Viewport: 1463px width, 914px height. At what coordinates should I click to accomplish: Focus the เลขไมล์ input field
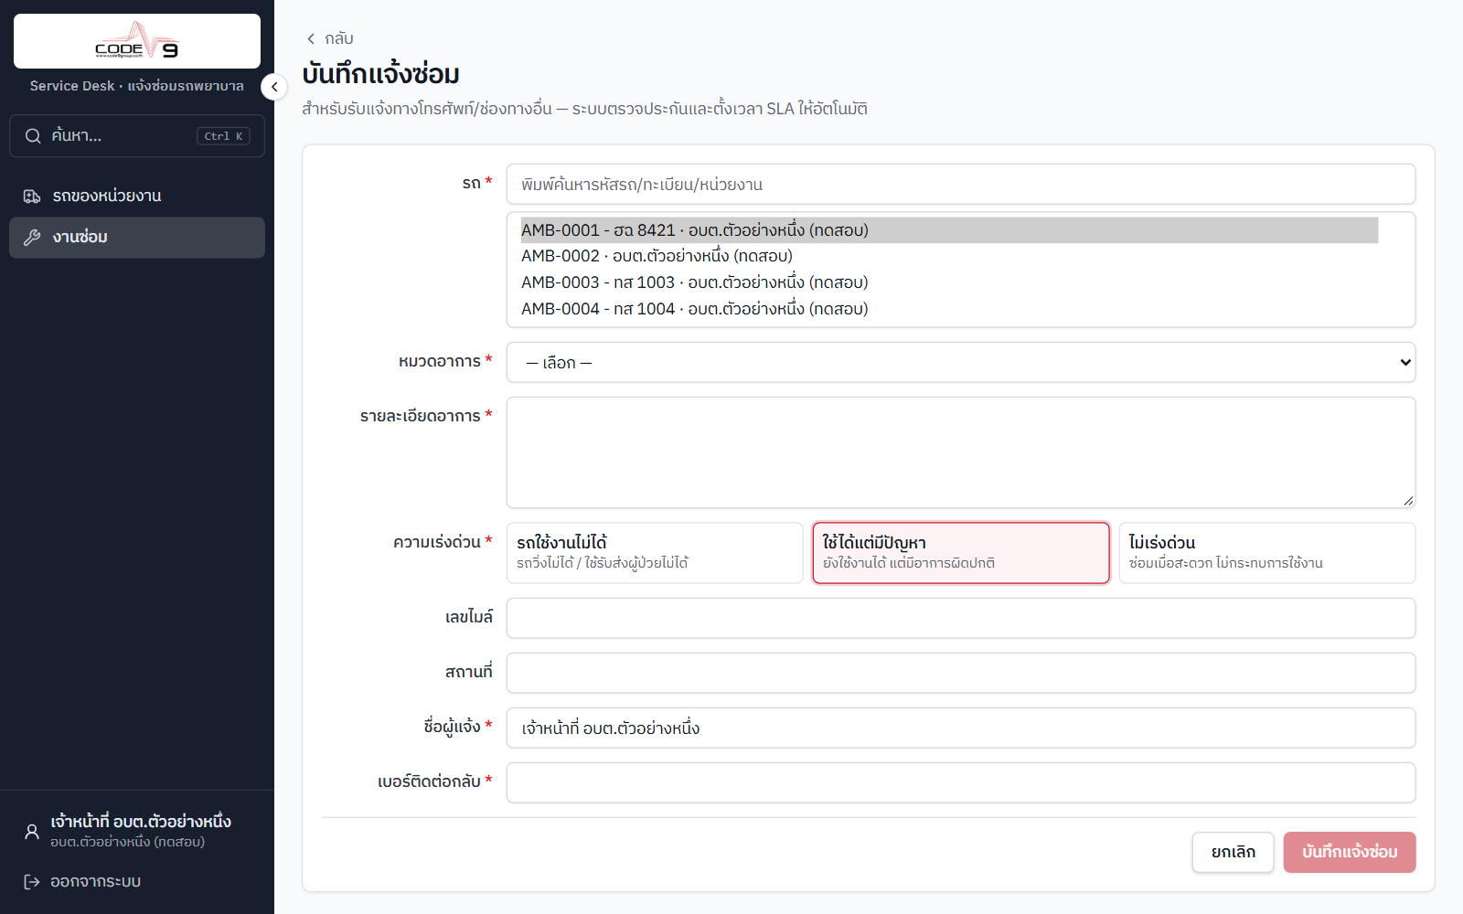click(x=961, y=619)
